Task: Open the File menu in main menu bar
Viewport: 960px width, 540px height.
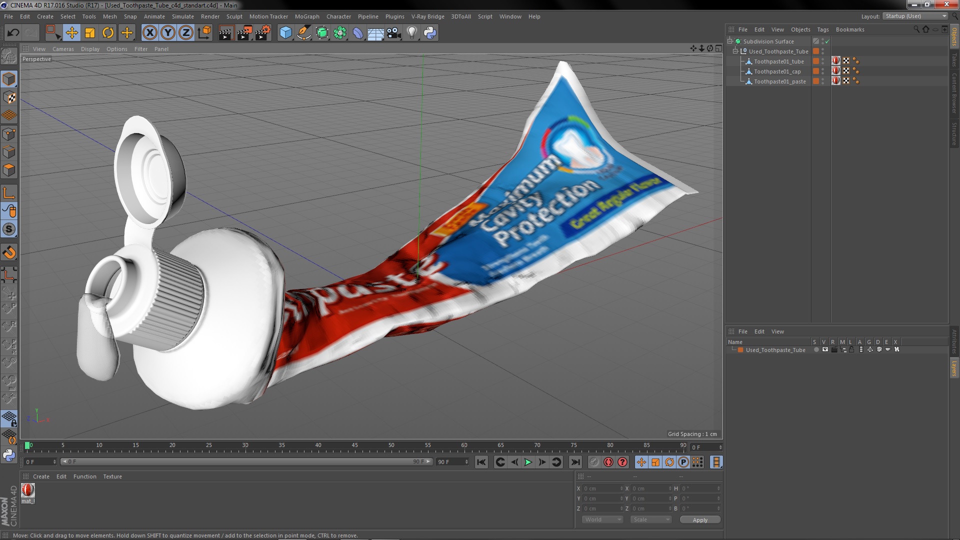Action: (x=8, y=16)
